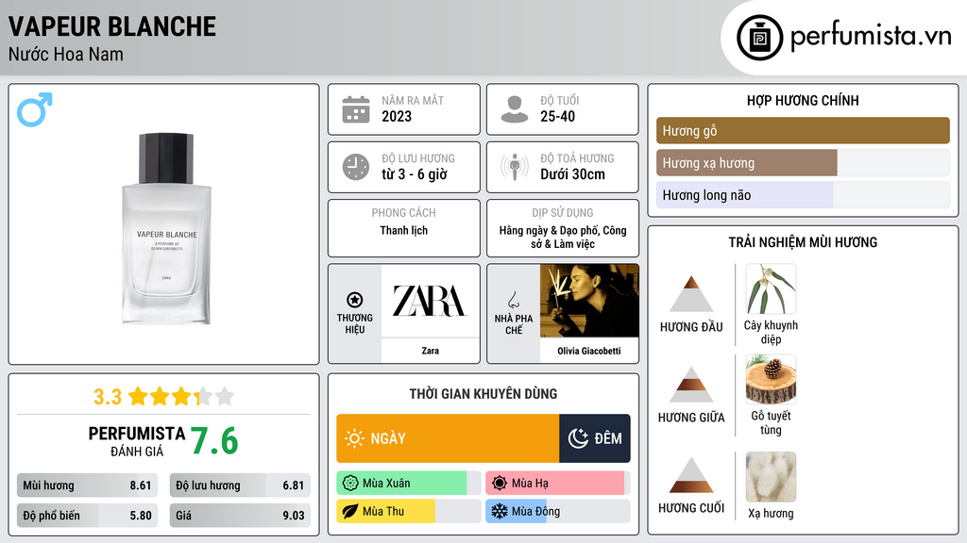Click the Hương cuối pyramid icon
This screenshot has height=543, width=967.
pyautogui.click(x=691, y=475)
